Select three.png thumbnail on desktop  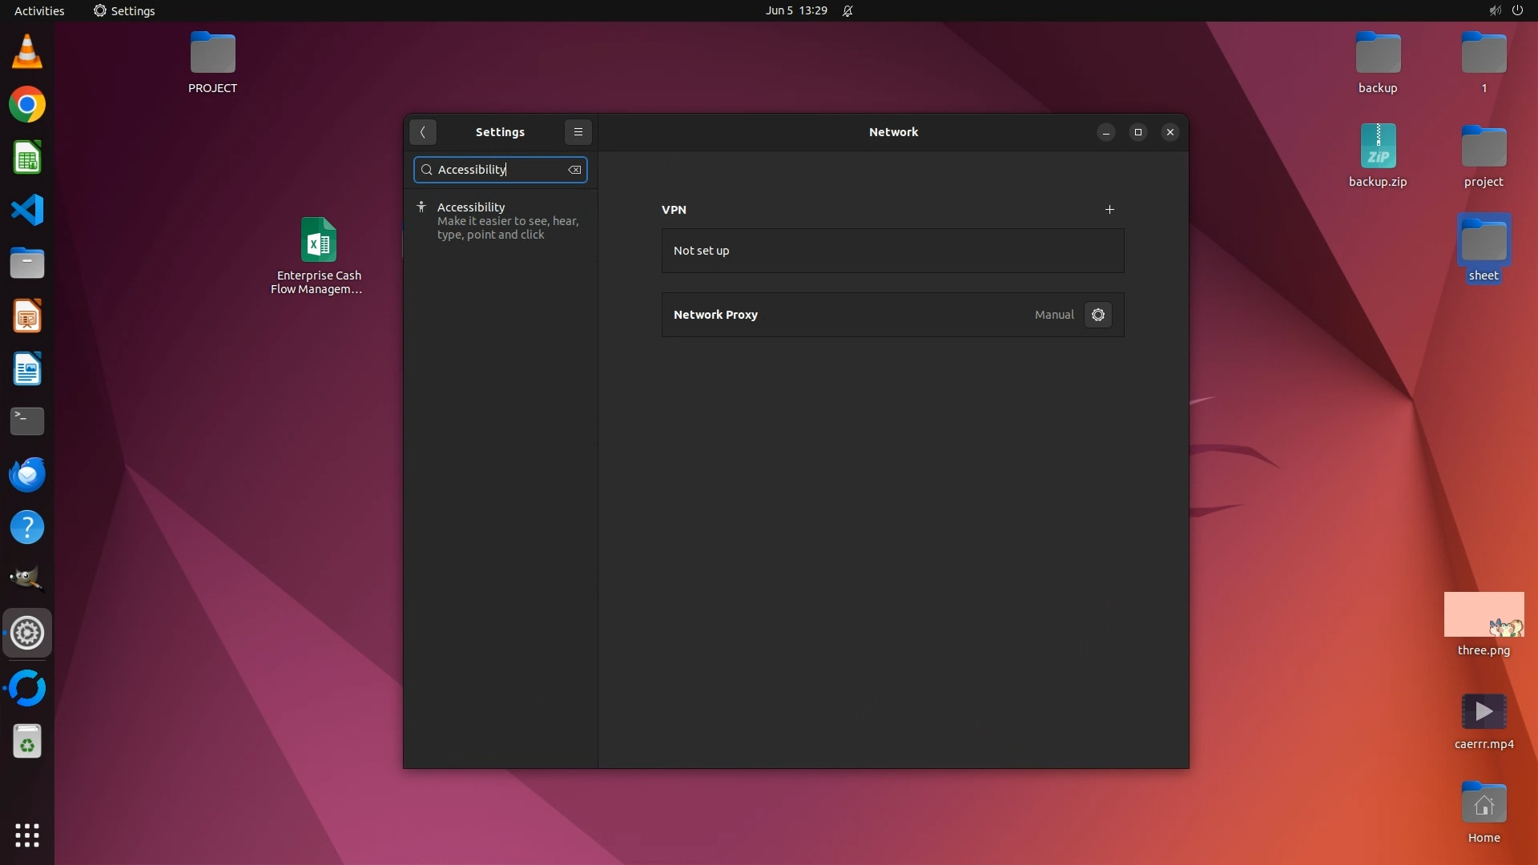(x=1483, y=615)
